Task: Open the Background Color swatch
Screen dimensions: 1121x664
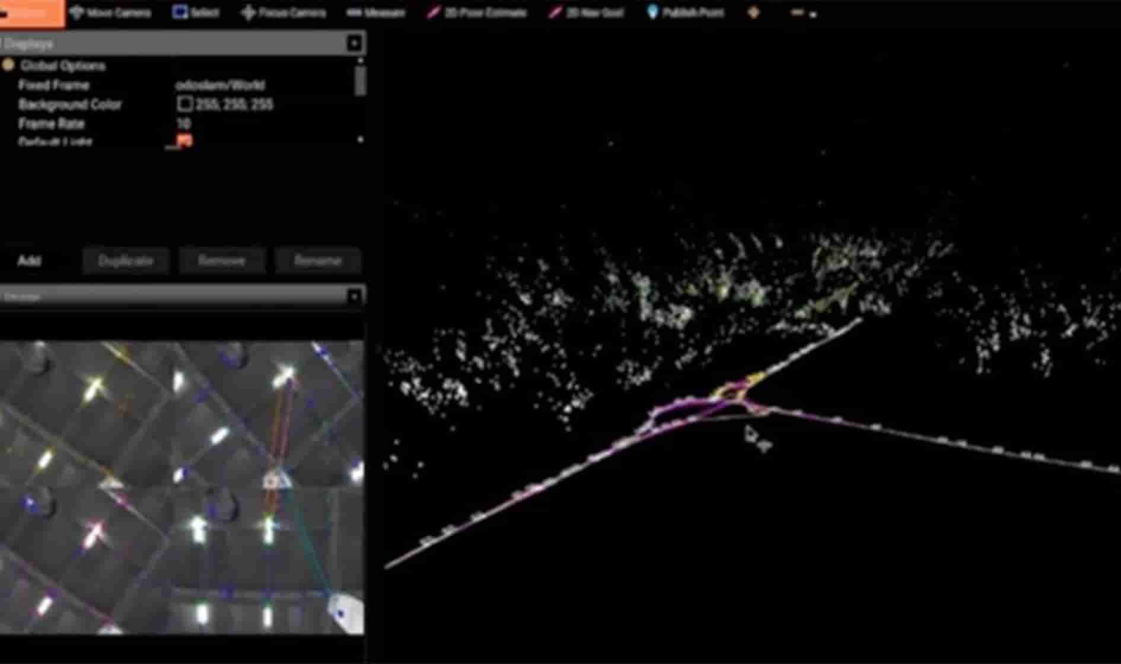Action: [x=184, y=104]
